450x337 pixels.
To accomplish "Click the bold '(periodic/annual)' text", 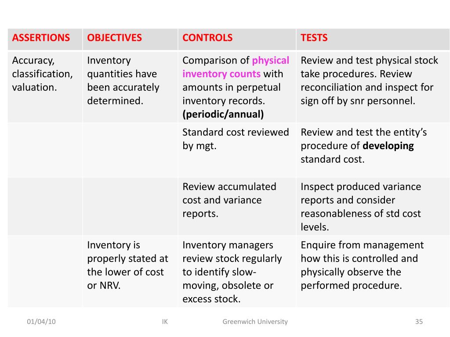I will coord(223,115).
